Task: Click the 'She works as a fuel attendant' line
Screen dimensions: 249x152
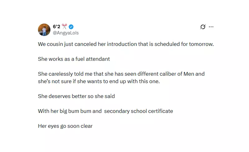Action: pyautogui.click(x=74, y=59)
